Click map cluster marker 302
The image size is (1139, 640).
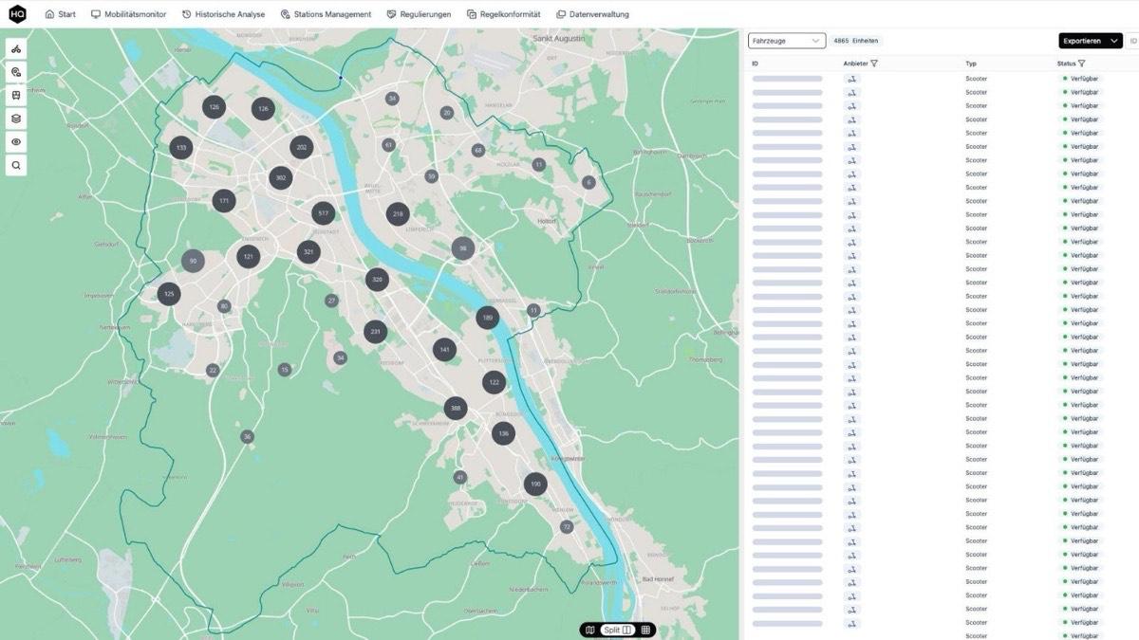tap(280, 177)
